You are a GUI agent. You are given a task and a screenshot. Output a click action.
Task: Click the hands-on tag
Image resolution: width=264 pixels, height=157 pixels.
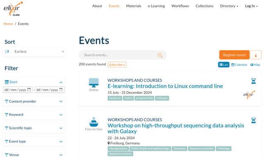tap(115, 98)
